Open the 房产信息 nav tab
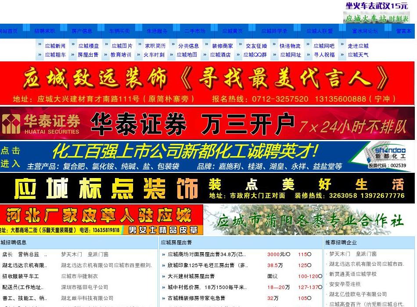417x307 pixels. tap(82, 31)
